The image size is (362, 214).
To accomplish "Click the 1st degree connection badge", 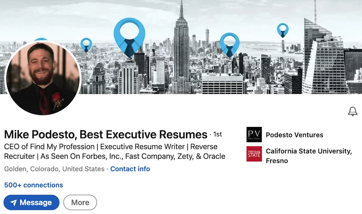I will [218, 134].
